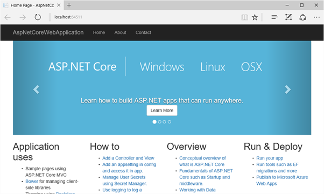Viewport: 324px width, 194px height.
Task: Open the About navigation item
Action: coord(120,32)
